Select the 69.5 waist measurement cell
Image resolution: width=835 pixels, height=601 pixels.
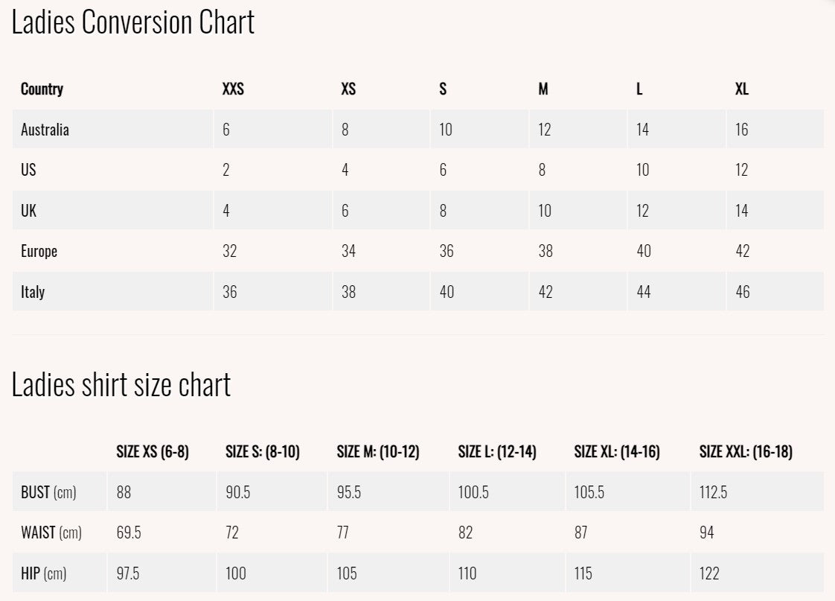129,532
